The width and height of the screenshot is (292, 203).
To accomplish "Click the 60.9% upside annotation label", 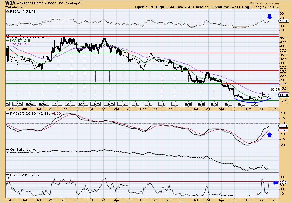I will click(x=275, y=89).
